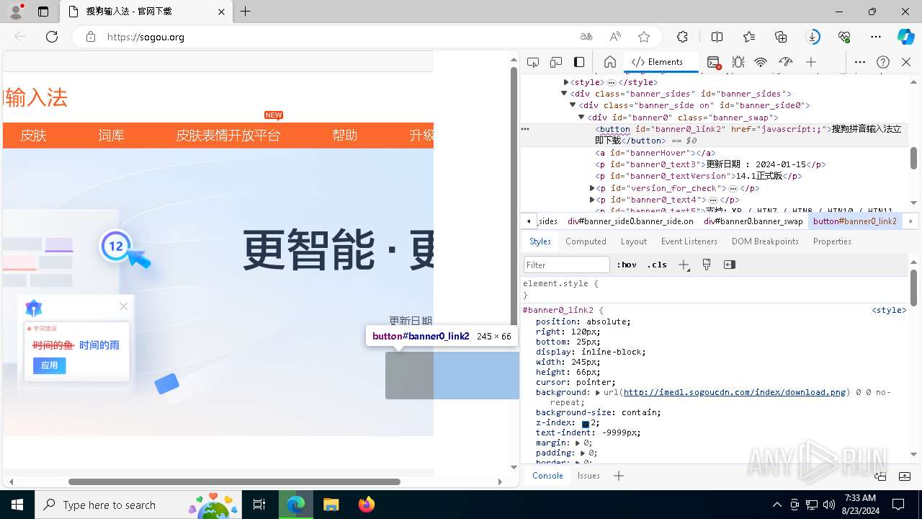
Task: Click the z-index color swatch square
Action: tap(586, 424)
